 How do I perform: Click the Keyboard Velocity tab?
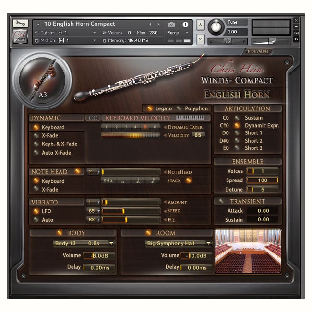click(x=138, y=118)
